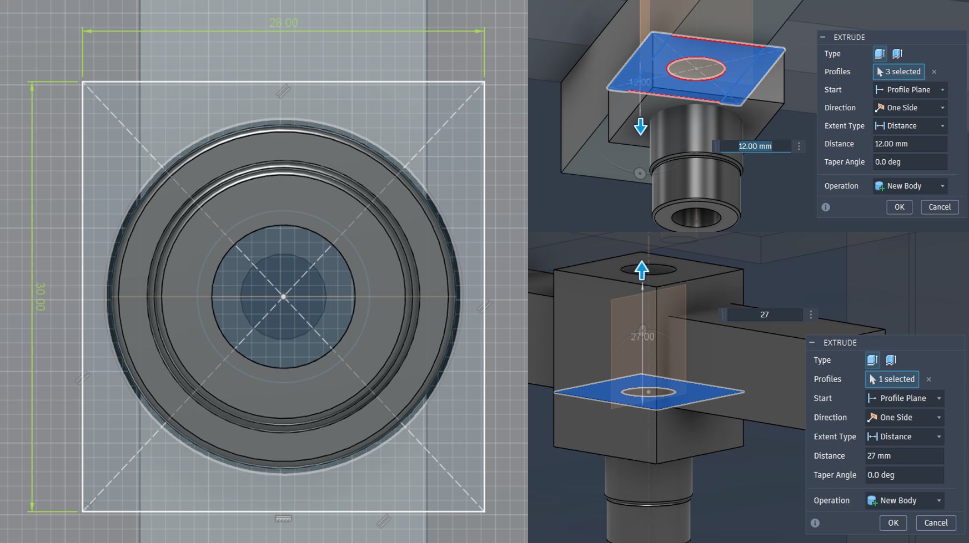Clear the profile selection with the x button
The height and width of the screenshot is (543, 969).
tap(935, 72)
